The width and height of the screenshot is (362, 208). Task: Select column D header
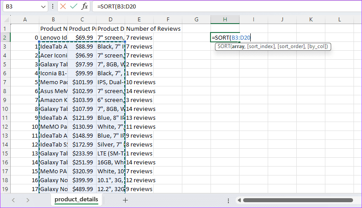[110, 20]
